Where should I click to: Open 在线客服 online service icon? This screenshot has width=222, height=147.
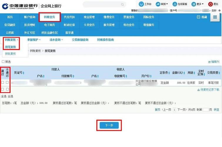click(175, 4)
